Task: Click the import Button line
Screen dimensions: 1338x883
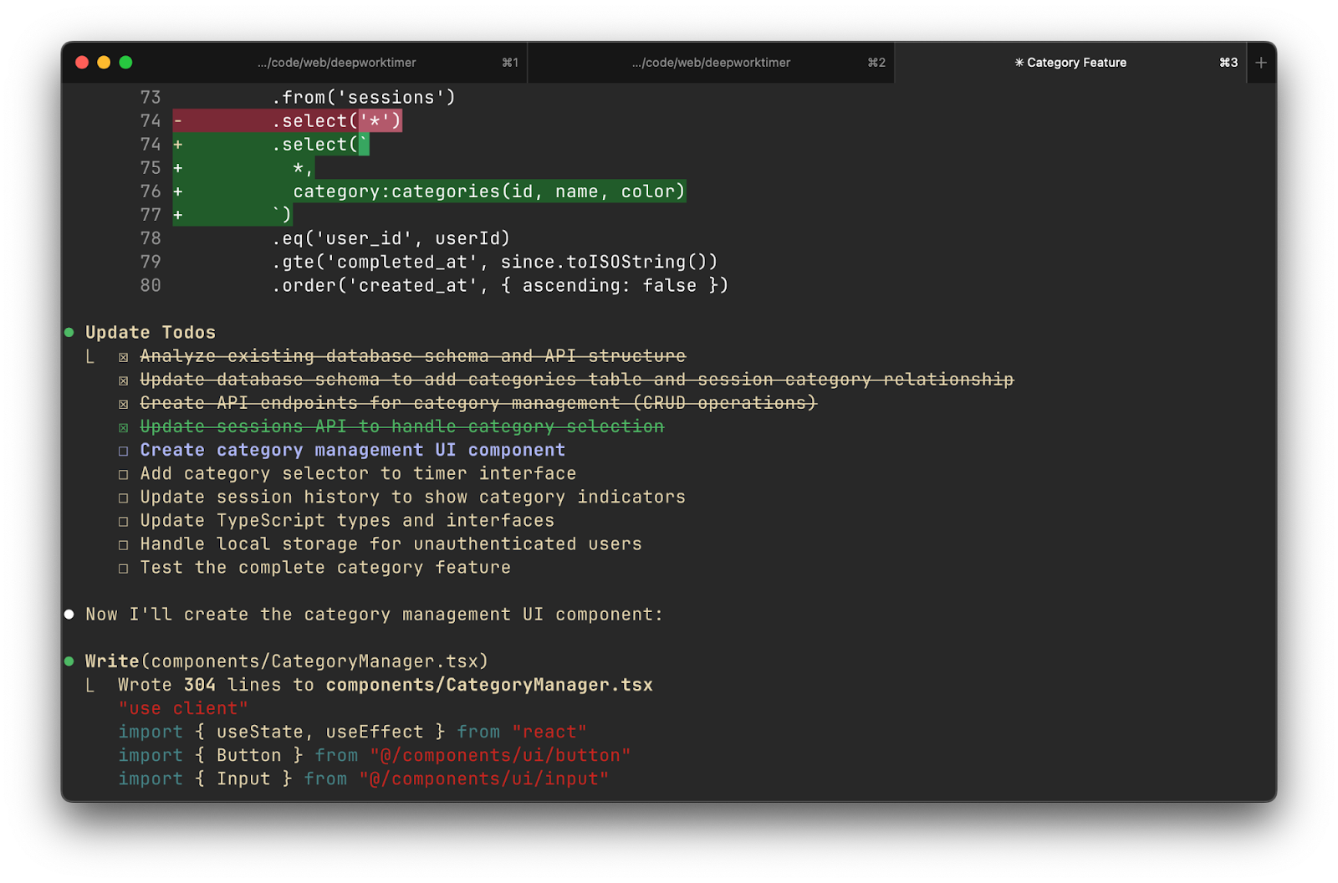Action: pos(374,756)
